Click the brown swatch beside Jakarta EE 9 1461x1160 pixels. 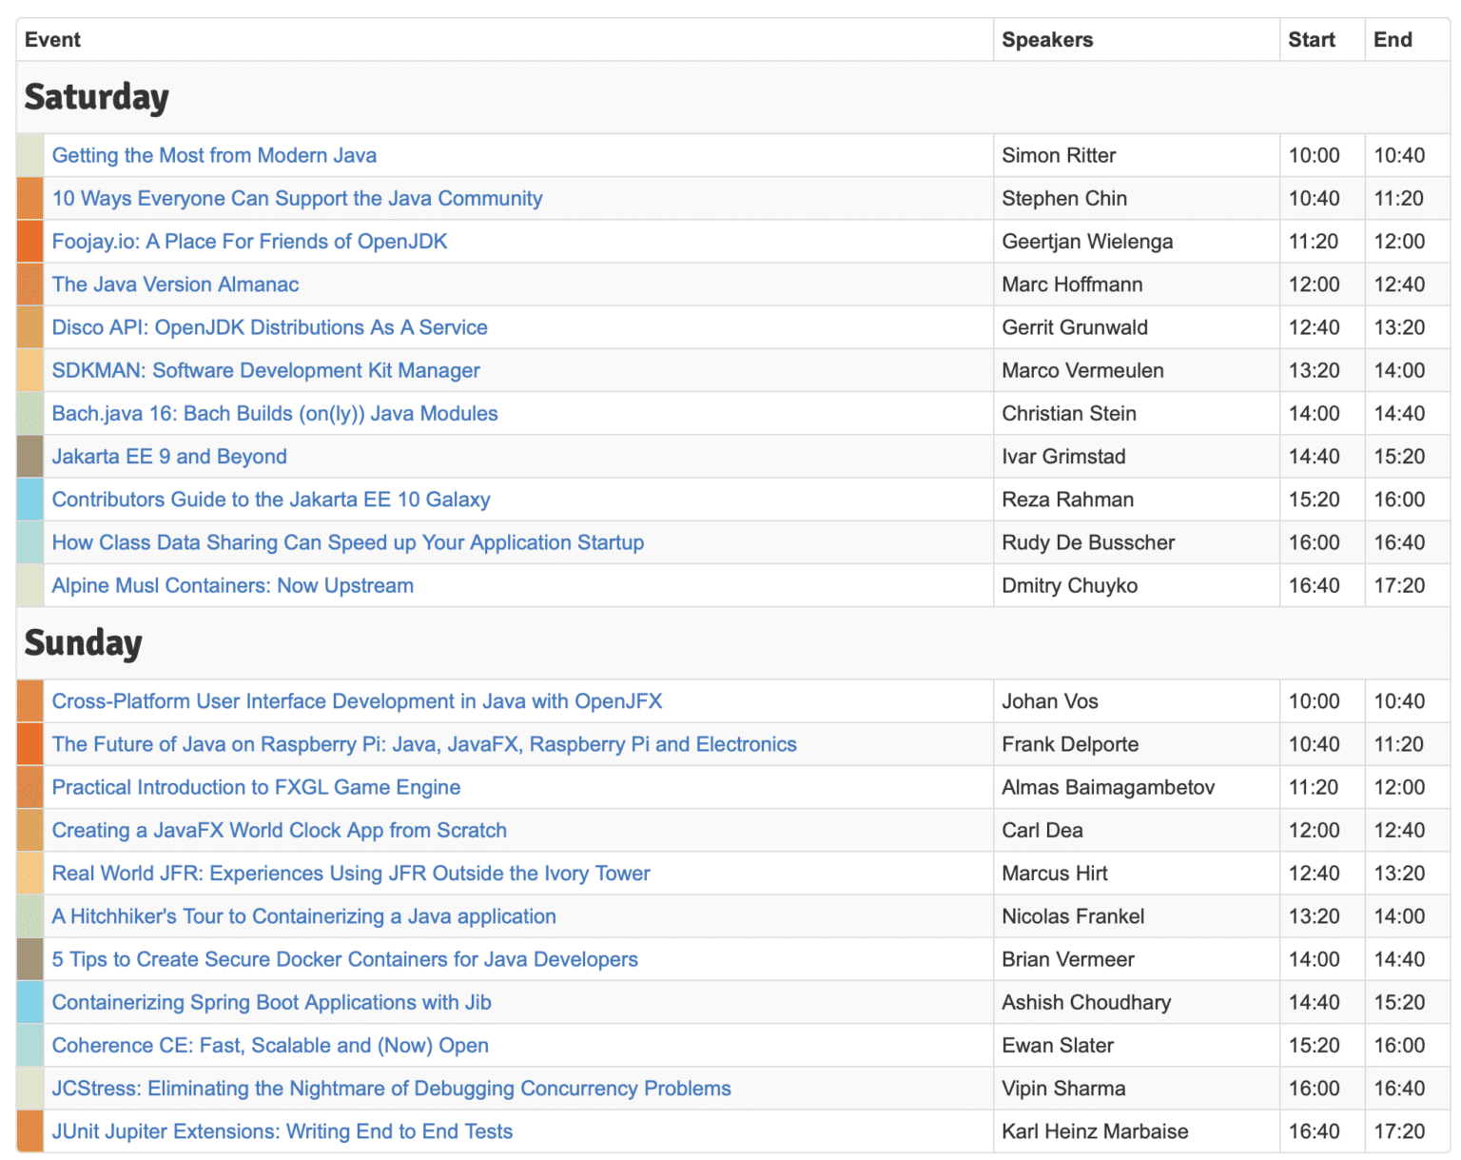click(30, 457)
